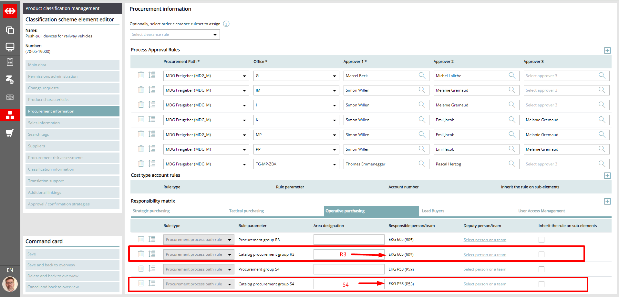Switch to the Strategic purchasing tab

click(151, 211)
